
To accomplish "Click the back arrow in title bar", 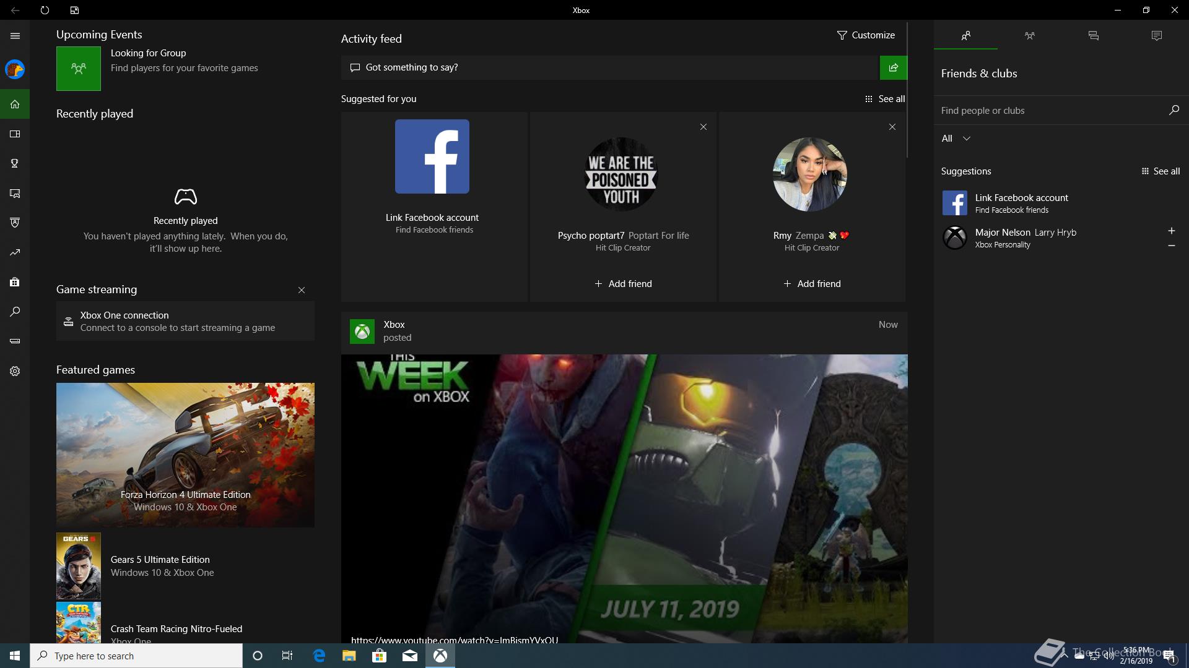I will 15,10.
